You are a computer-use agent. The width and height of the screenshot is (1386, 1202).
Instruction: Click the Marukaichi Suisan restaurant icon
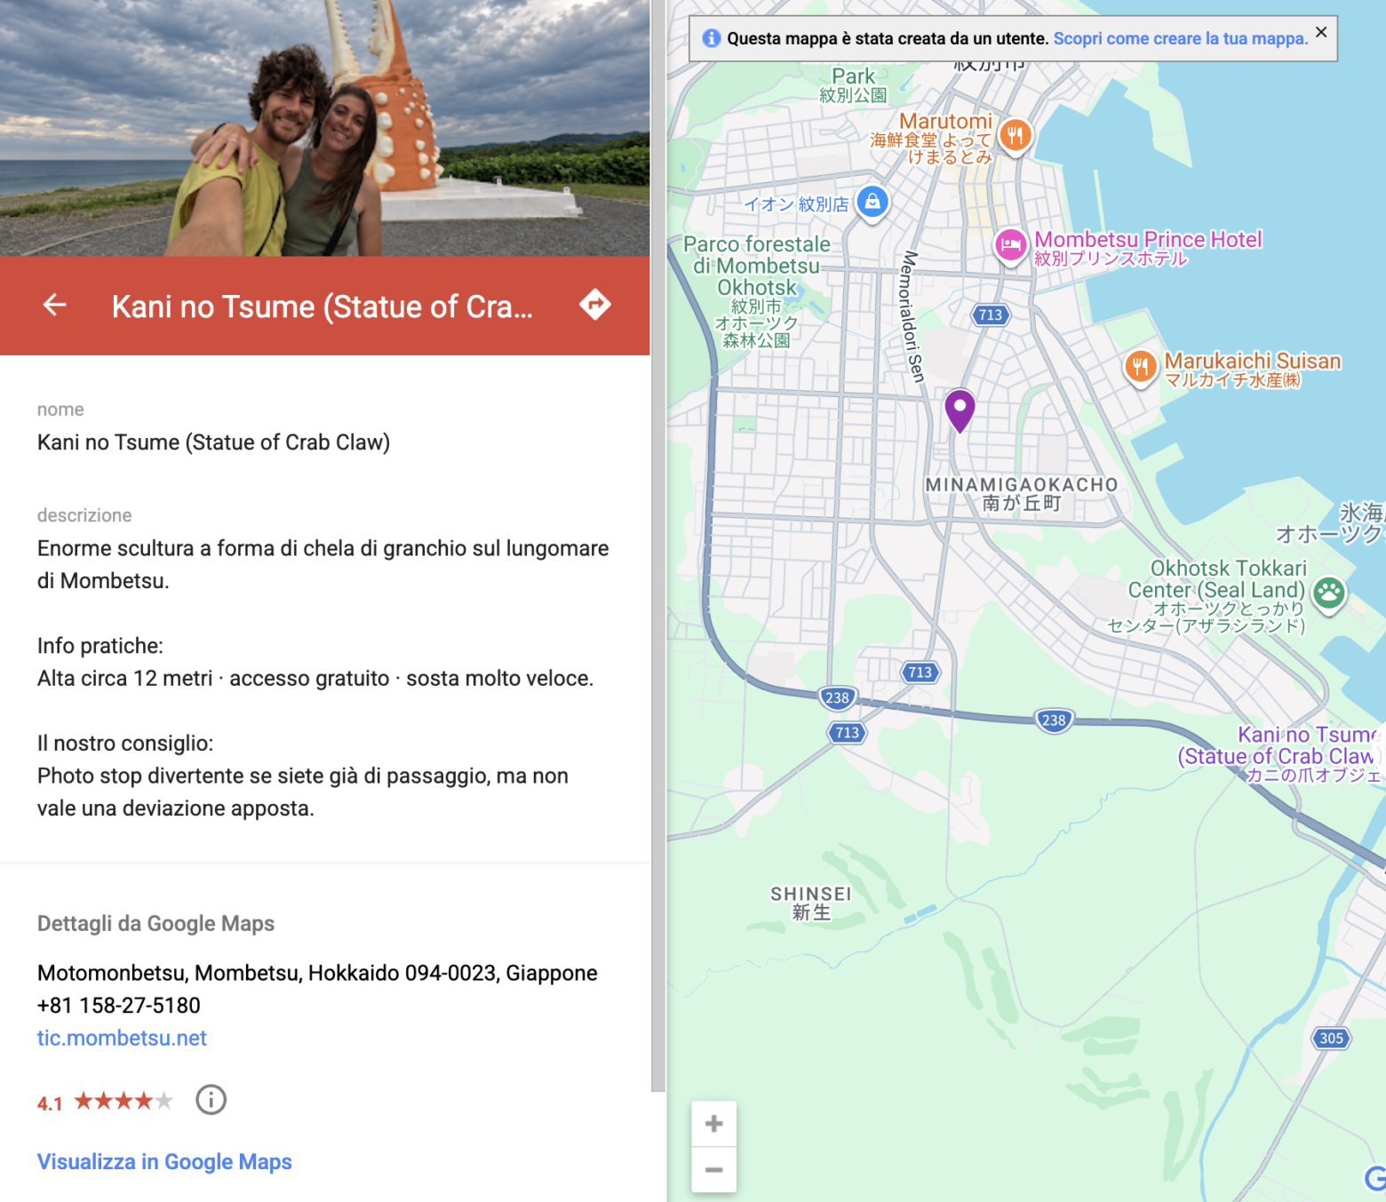pos(1141,366)
